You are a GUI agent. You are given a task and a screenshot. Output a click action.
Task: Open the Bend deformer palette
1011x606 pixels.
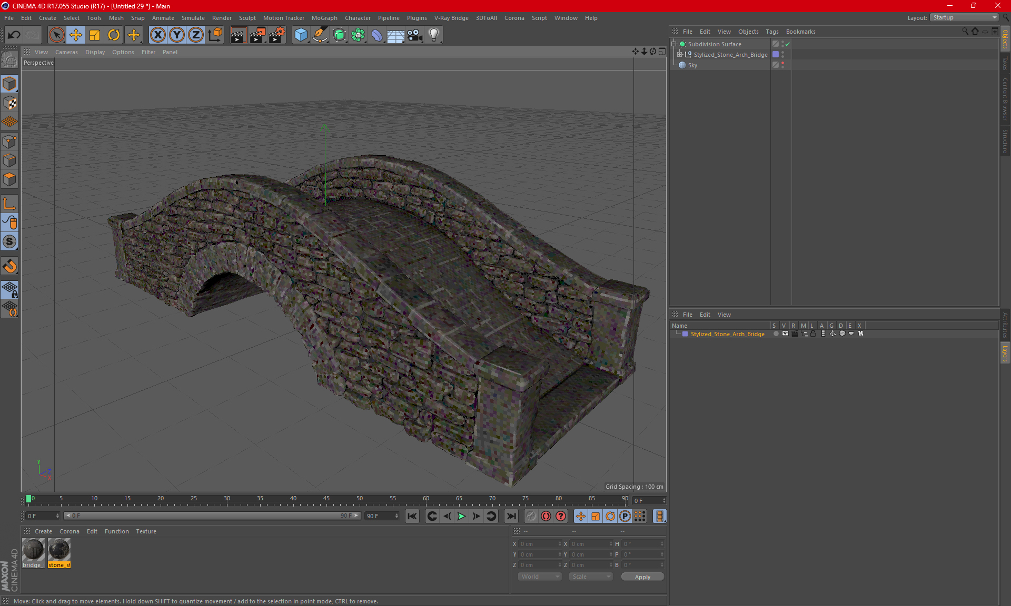(x=377, y=35)
